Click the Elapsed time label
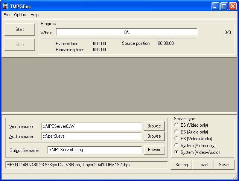The width and height of the screenshot is (239, 181). [67, 44]
